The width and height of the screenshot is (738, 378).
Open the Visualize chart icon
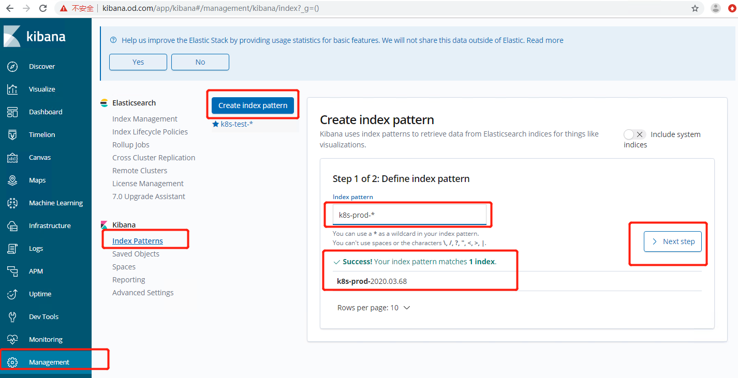(x=12, y=89)
